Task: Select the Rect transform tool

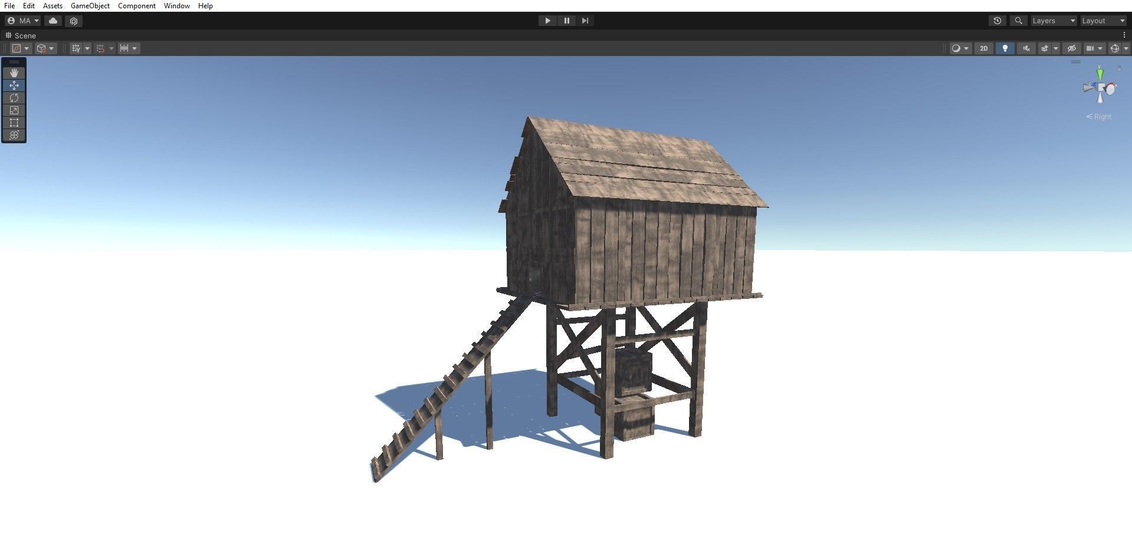Action: click(x=14, y=123)
